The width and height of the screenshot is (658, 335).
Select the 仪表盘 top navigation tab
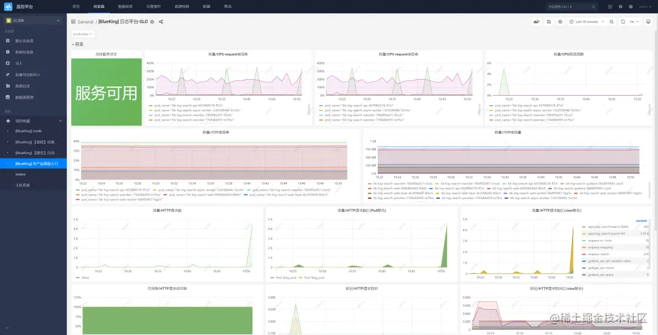click(x=99, y=7)
